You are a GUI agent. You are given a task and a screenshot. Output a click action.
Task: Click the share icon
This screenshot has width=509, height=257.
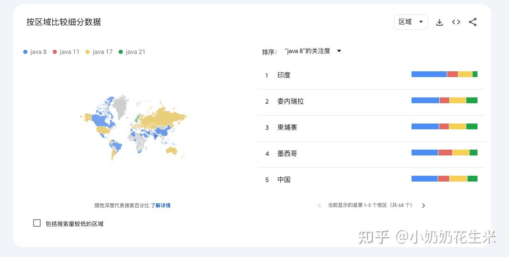pyautogui.click(x=472, y=22)
